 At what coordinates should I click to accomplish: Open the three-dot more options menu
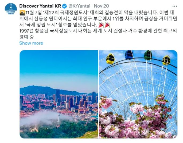coord(175,6)
